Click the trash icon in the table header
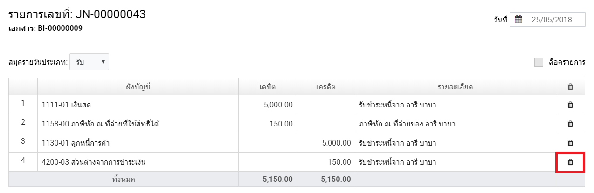Image resolution: width=594 pixels, height=193 pixels. tap(570, 87)
